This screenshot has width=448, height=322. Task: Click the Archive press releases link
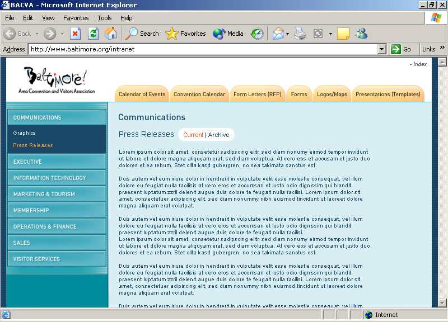[218, 135]
